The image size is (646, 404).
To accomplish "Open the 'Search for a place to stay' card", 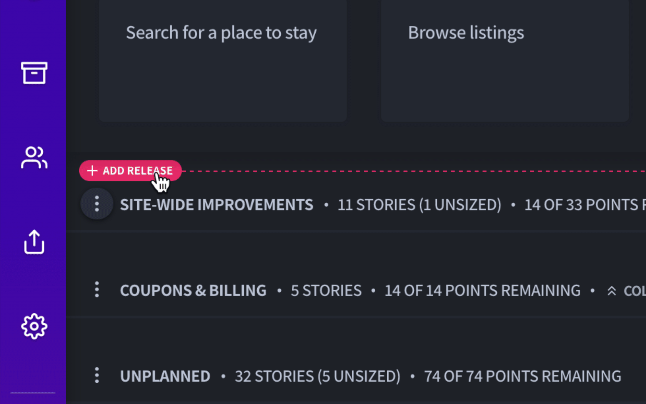I will [x=223, y=60].
